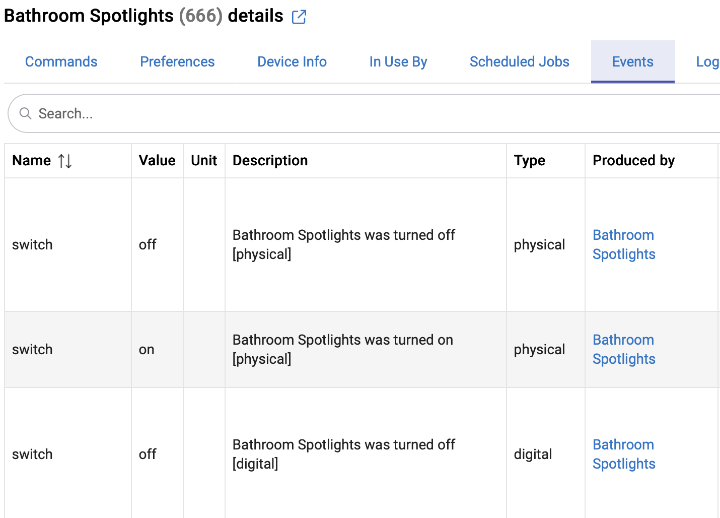
Task: Go to the In Use By tab
Action: (x=398, y=61)
